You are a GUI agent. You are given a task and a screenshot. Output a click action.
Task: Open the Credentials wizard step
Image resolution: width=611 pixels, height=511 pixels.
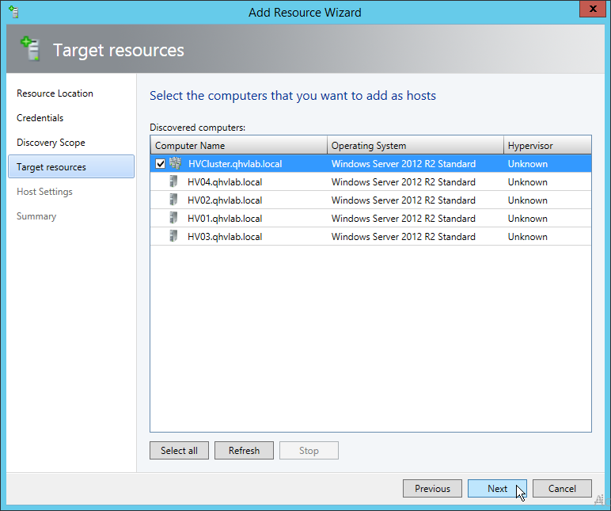pos(40,118)
